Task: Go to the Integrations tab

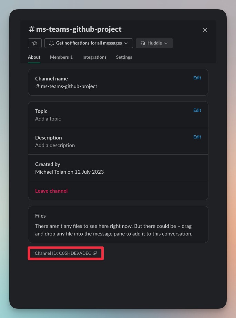Action: coord(94,57)
